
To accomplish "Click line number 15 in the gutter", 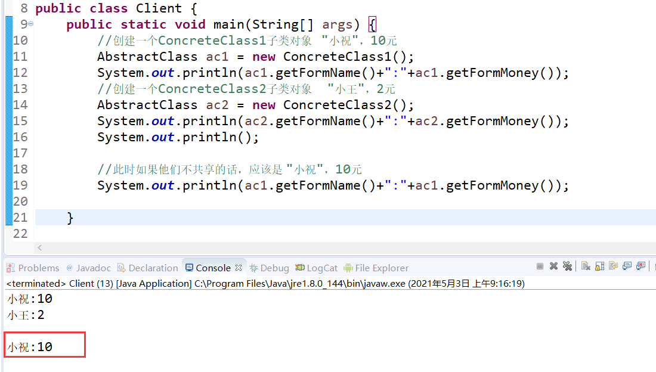I will (x=20, y=121).
